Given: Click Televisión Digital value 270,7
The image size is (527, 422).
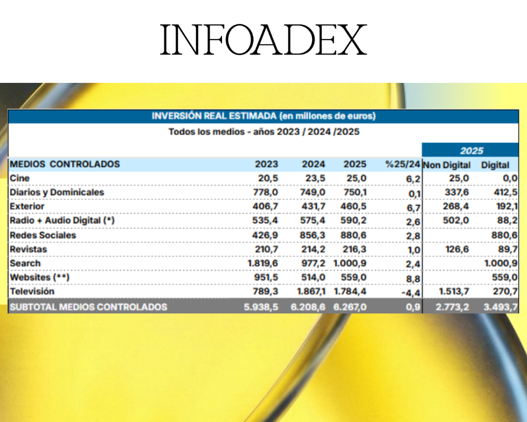Looking at the screenshot, I should 505,291.
